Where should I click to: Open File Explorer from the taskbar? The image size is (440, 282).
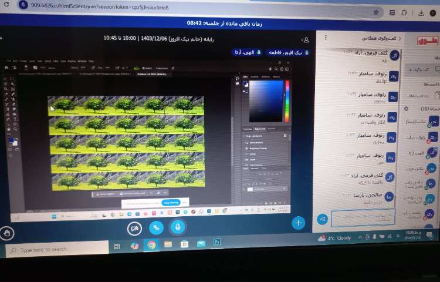(168, 244)
